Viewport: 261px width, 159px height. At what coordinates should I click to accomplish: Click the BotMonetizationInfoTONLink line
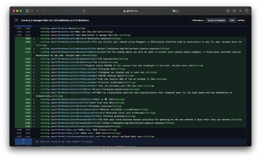pos(90,89)
